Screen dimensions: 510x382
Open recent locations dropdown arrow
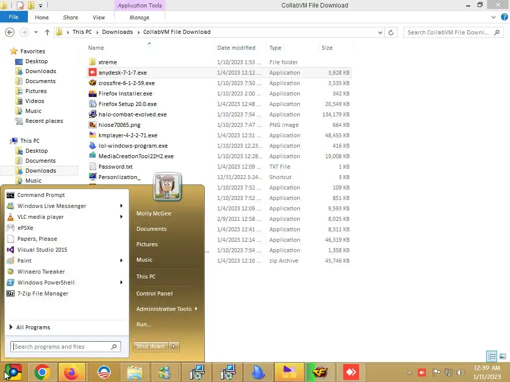[36, 32]
